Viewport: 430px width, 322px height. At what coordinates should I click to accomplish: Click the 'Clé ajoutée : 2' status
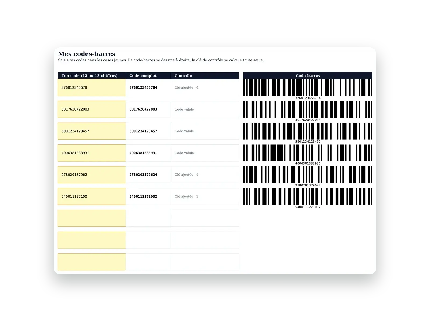pos(187,196)
